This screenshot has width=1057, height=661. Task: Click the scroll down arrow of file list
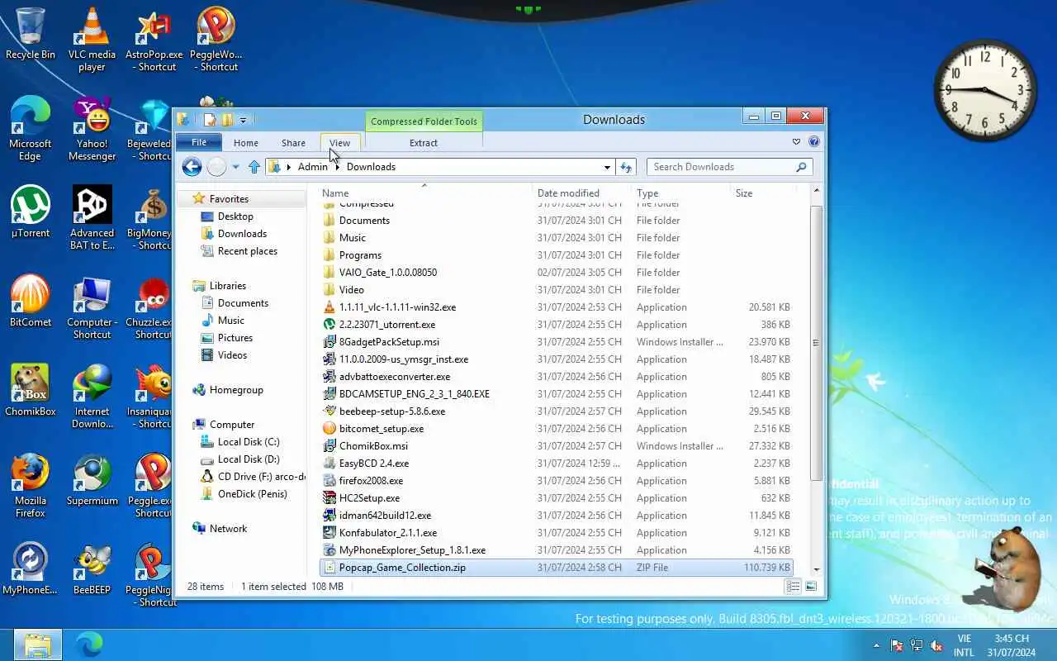[816, 568]
